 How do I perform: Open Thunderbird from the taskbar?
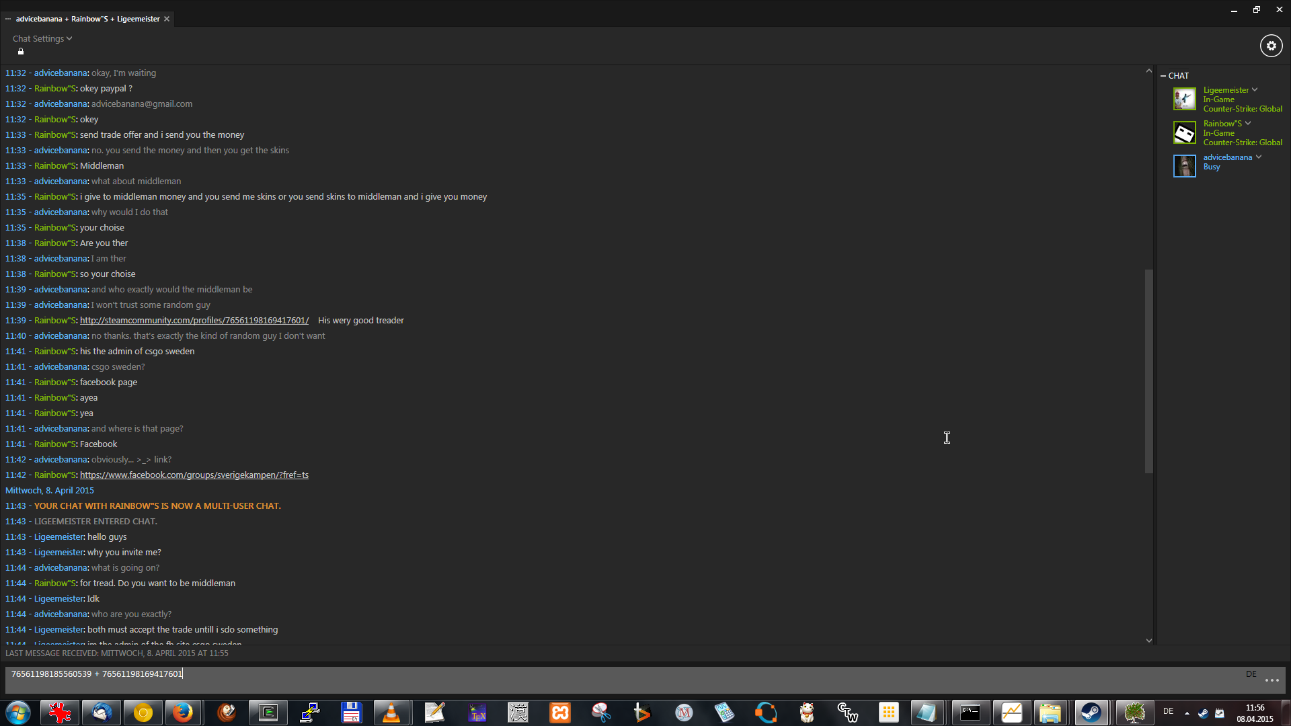click(102, 713)
